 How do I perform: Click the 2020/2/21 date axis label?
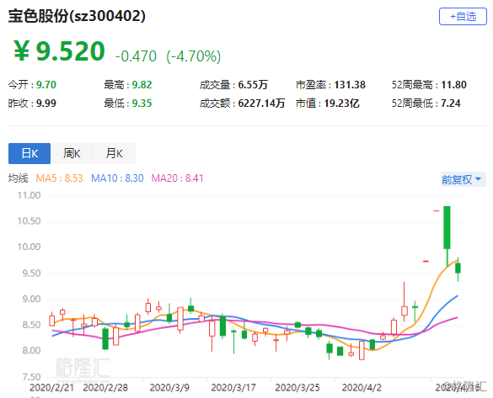52,388
